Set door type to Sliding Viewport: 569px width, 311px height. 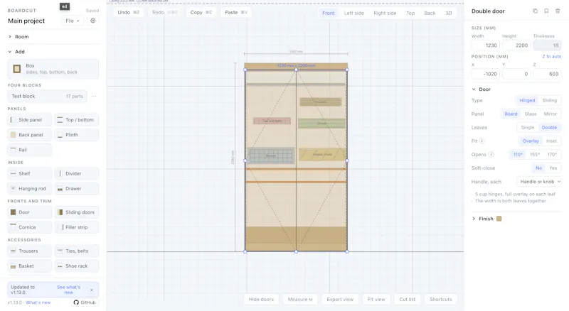pyautogui.click(x=549, y=100)
